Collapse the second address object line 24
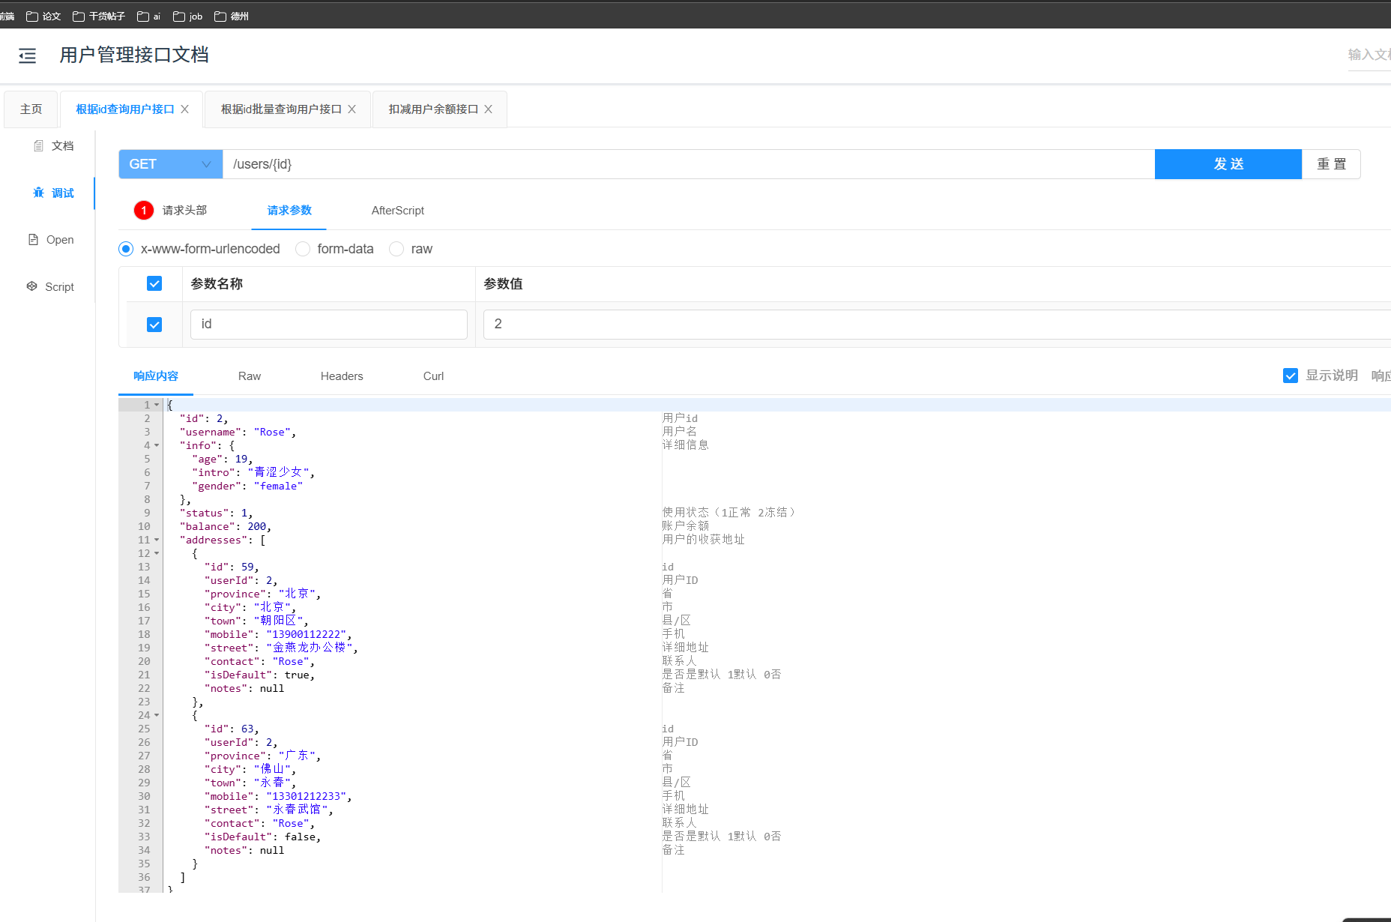Screen dimensions: 1391x922 (x=157, y=715)
